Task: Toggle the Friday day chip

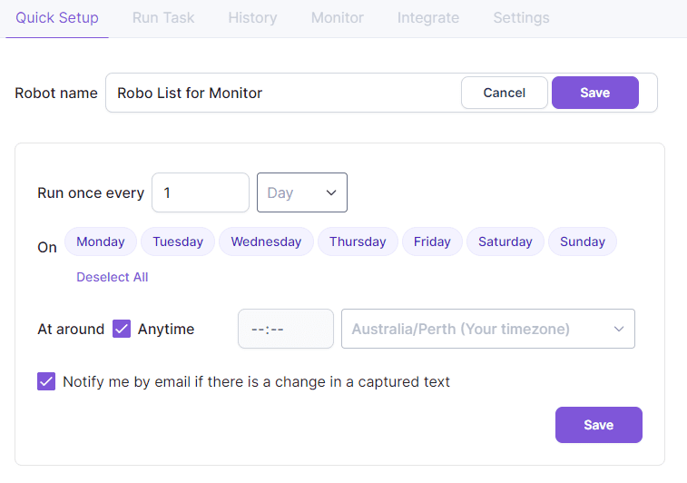Action: coord(432,241)
